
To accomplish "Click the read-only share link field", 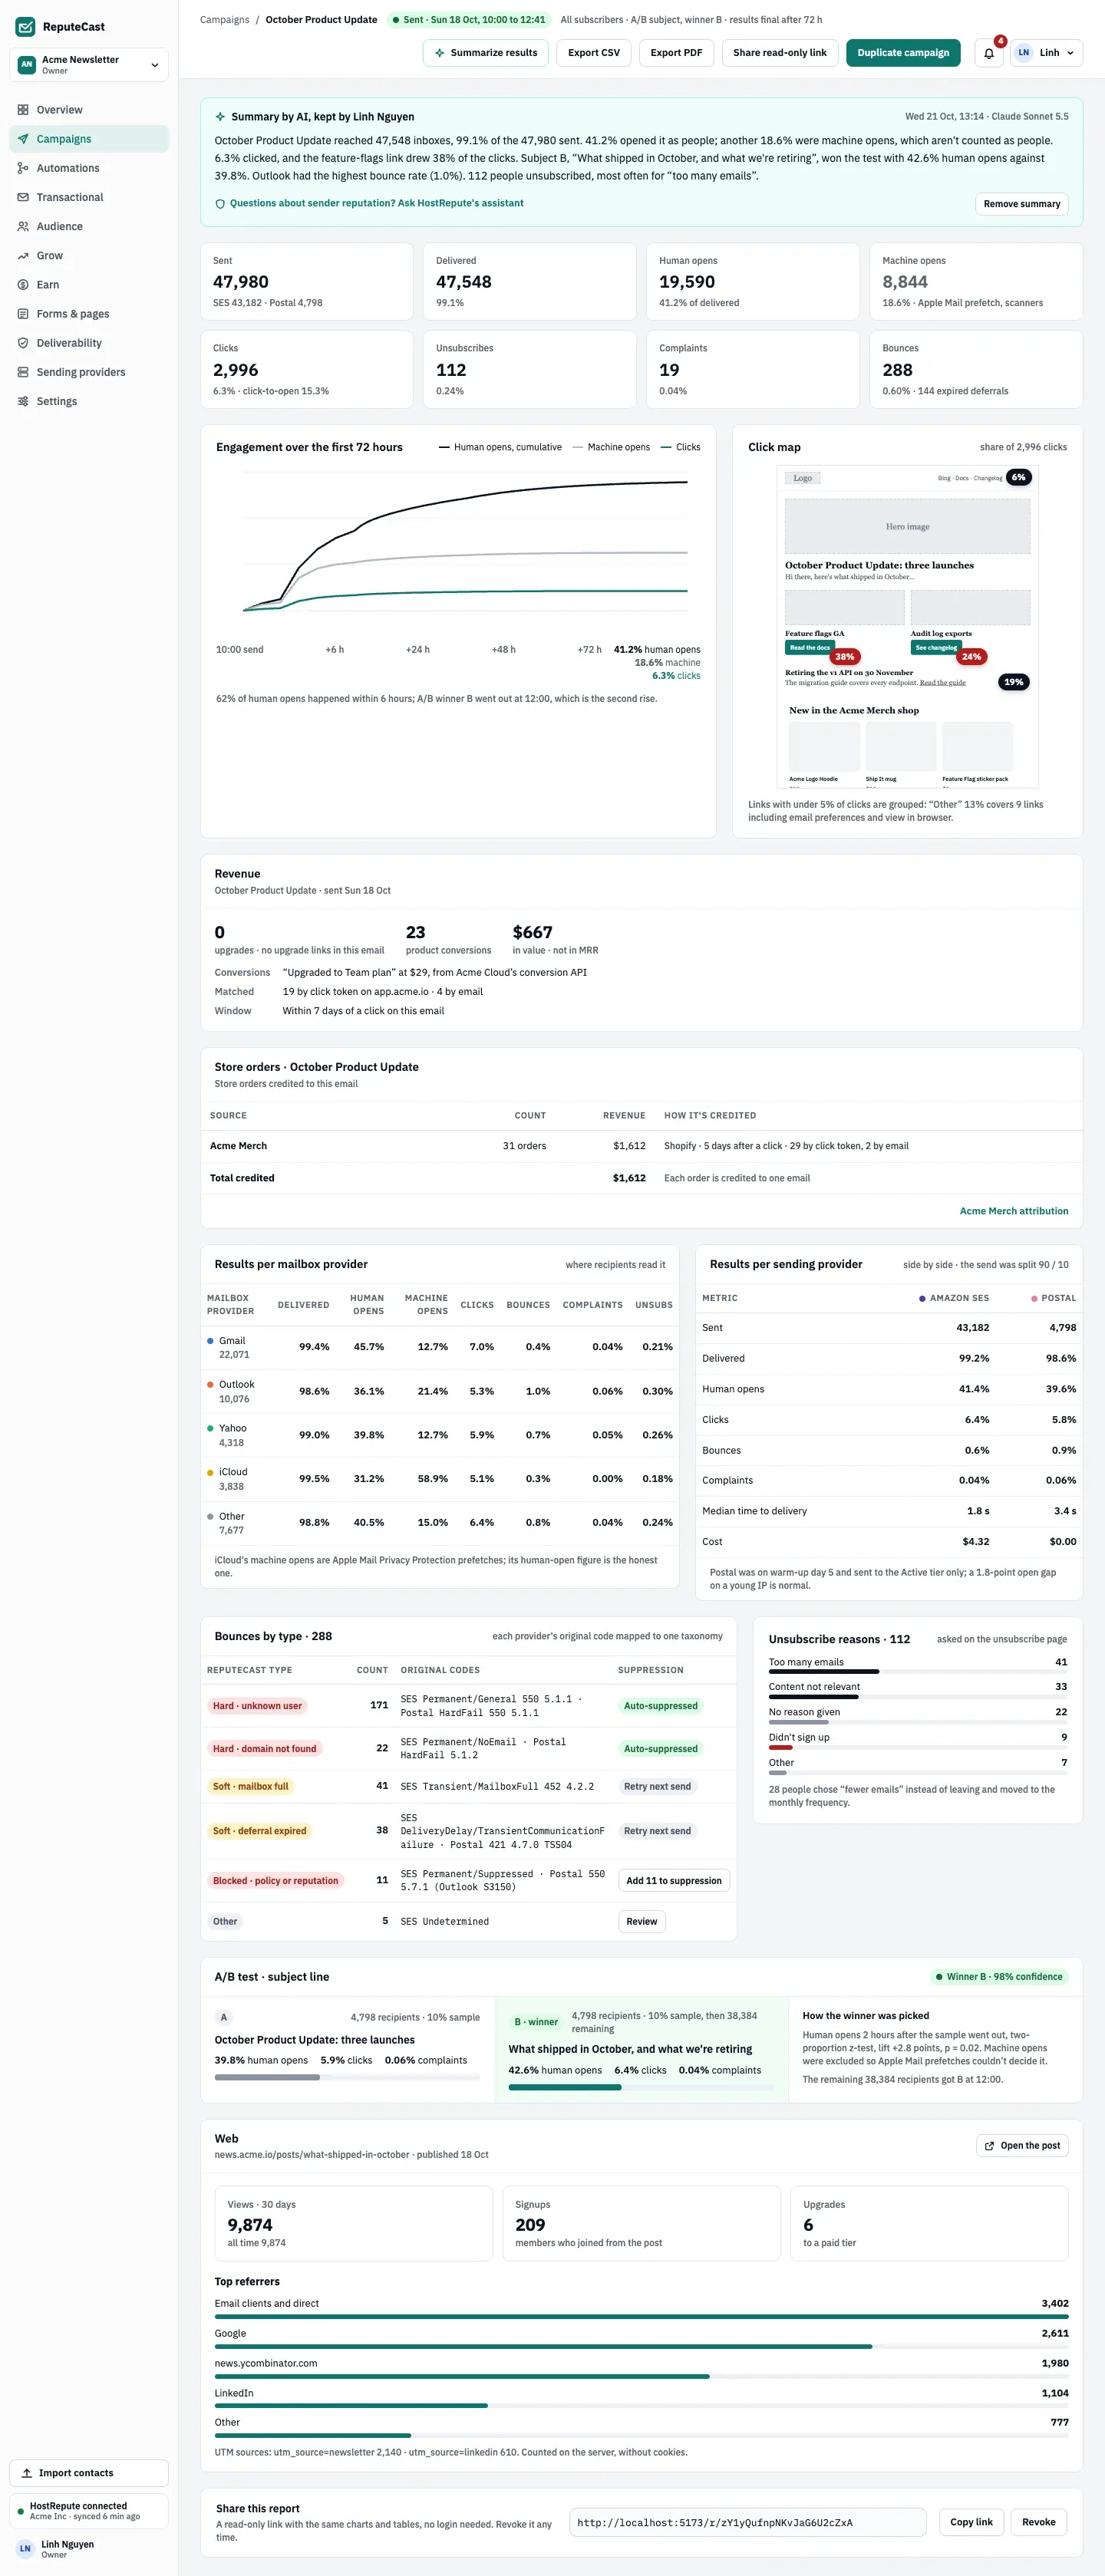I will [748, 2522].
